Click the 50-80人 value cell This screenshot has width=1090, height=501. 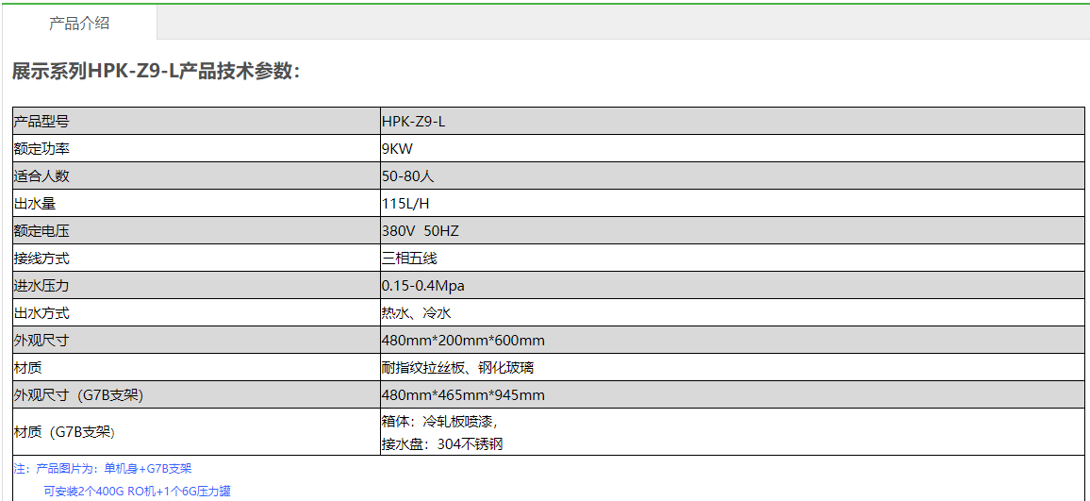pyautogui.click(x=407, y=175)
